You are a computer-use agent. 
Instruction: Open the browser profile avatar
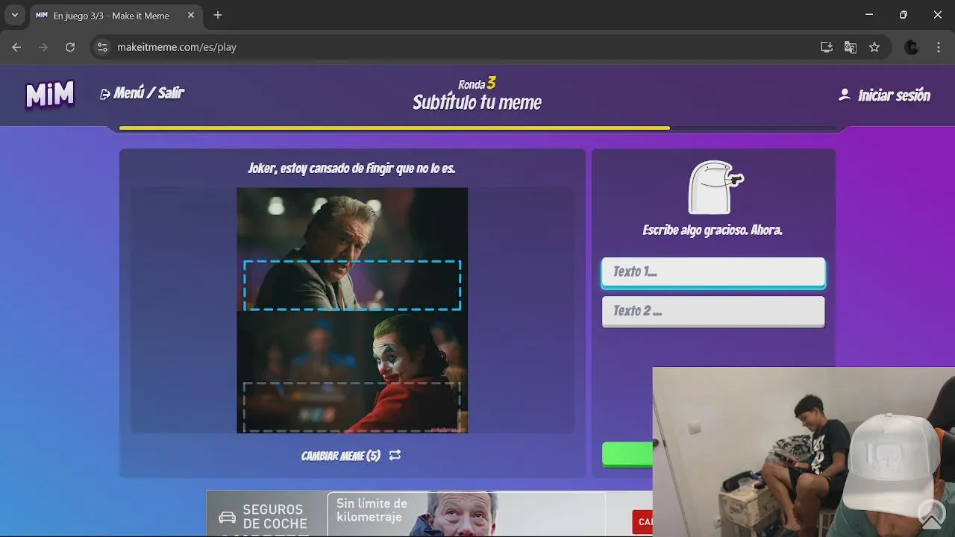(x=912, y=47)
